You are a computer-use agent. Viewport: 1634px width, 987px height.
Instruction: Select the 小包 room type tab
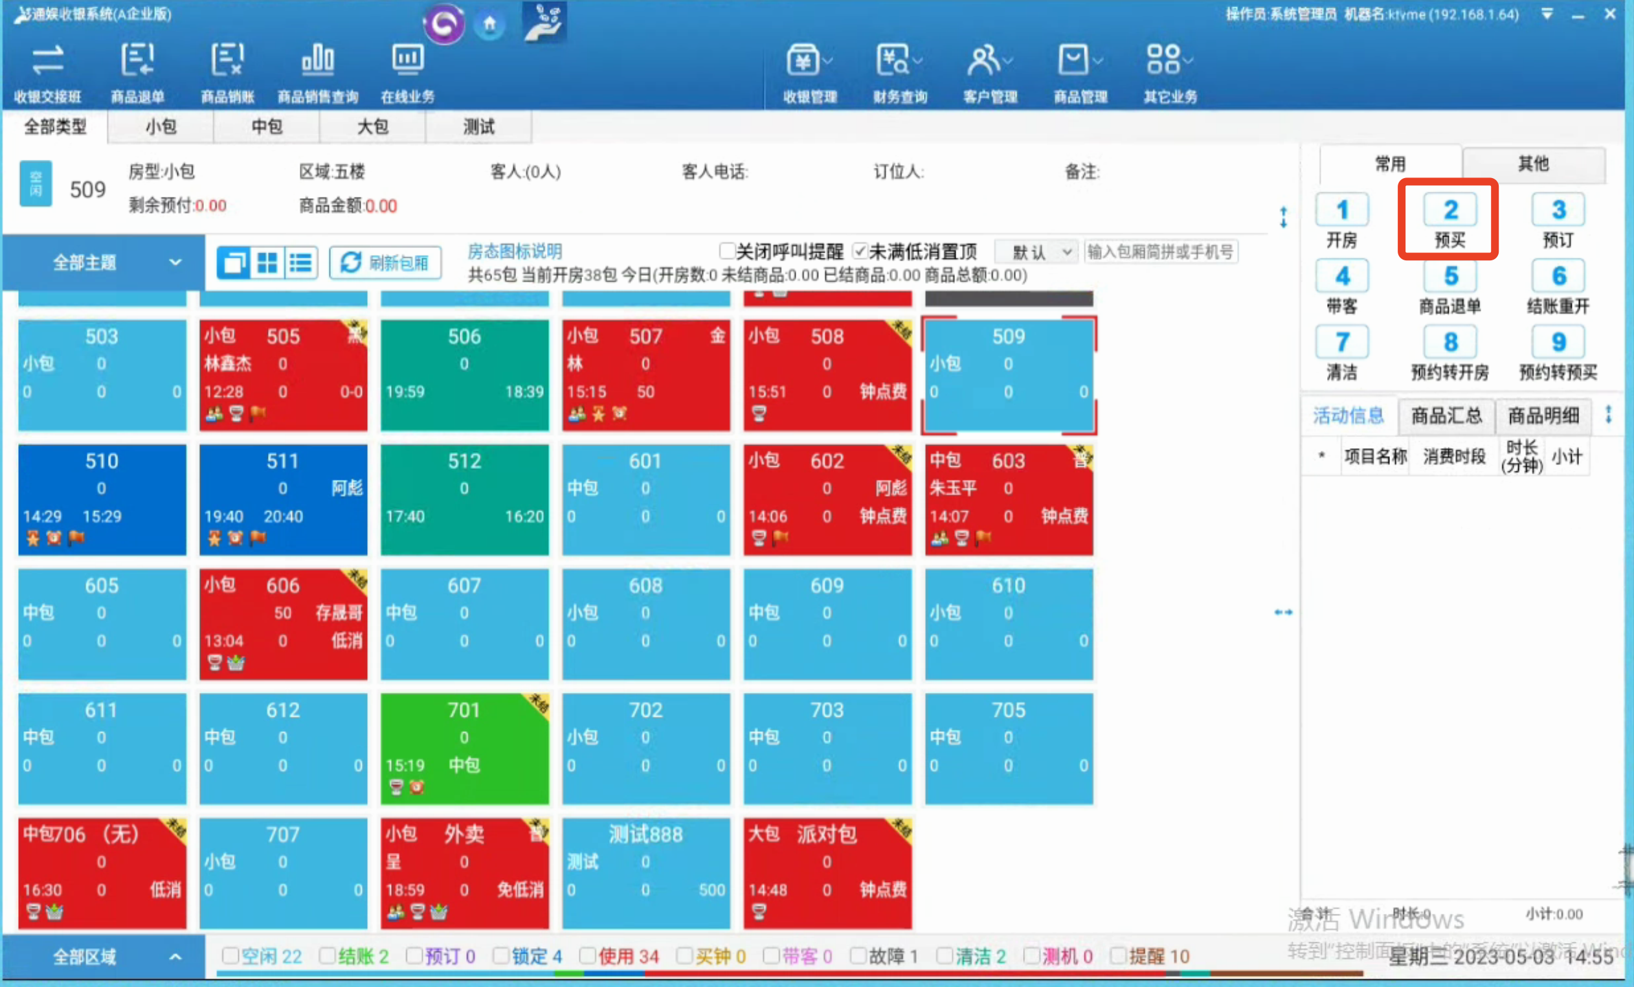pos(161,126)
